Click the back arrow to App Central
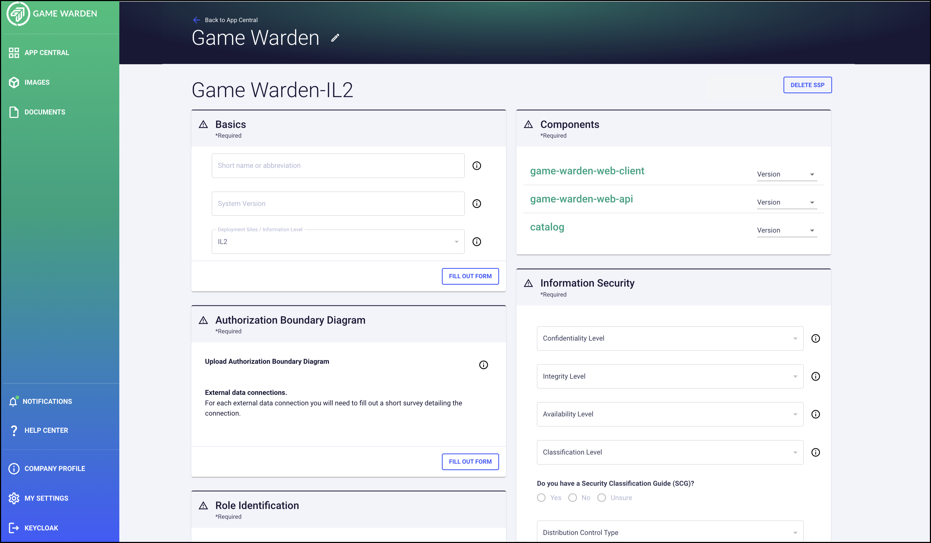The image size is (931, 543). 196,20
